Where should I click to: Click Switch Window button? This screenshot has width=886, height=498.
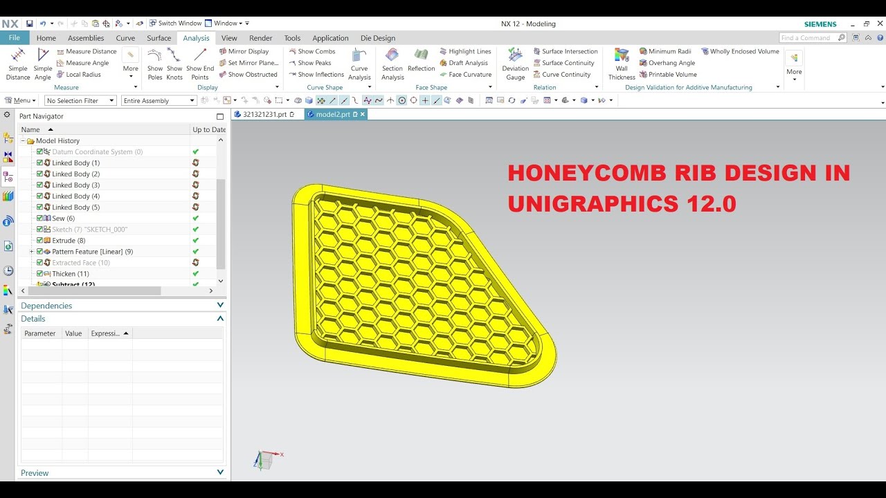click(175, 24)
